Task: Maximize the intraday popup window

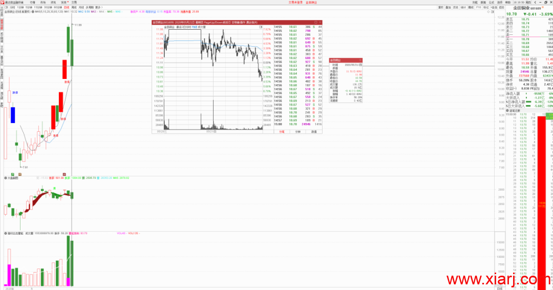Action: [x=315, y=22]
